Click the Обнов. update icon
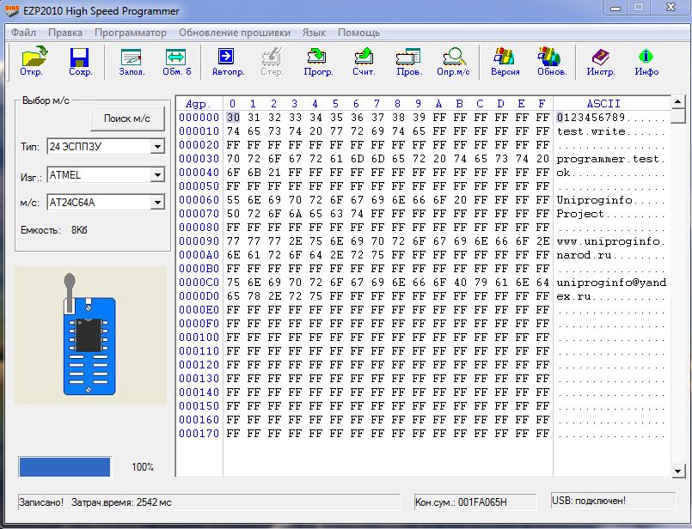The width and height of the screenshot is (692, 529). tap(552, 62)
